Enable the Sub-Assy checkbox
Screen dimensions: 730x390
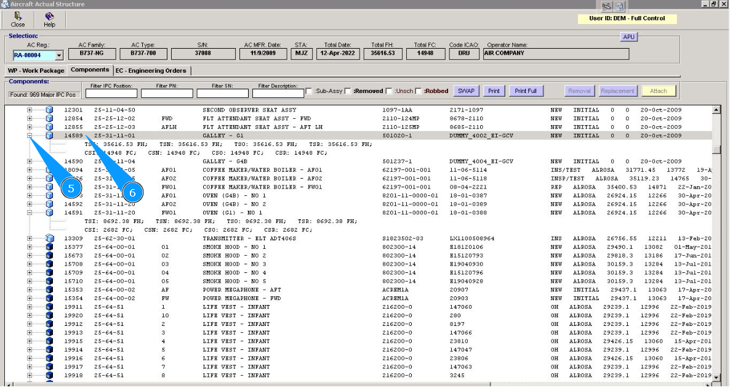point(309,91)
